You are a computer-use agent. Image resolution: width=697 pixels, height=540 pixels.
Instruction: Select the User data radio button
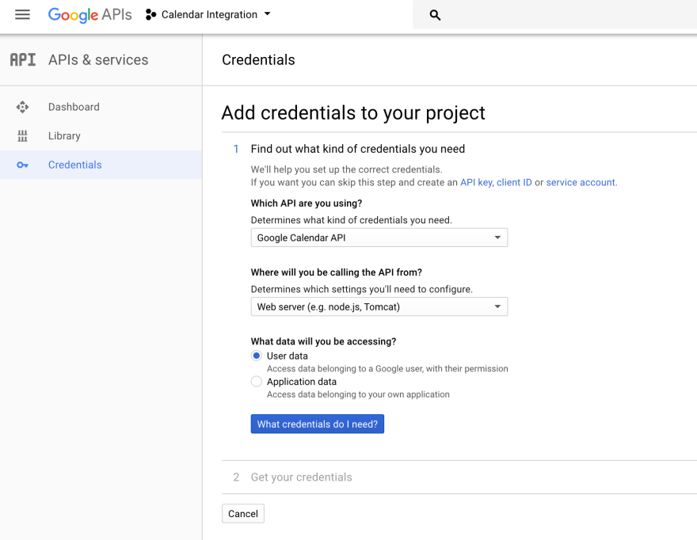click(x=257, y=356)
